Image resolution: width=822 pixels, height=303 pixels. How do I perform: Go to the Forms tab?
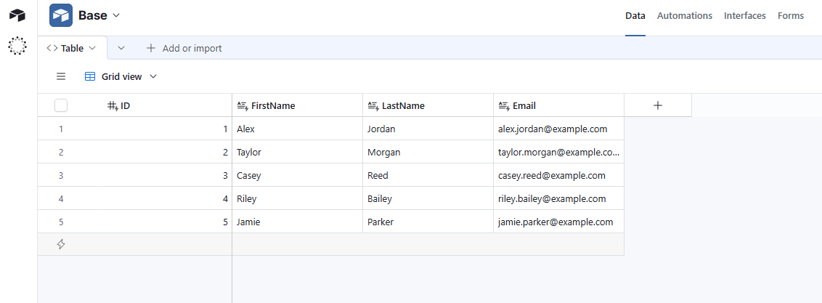(x=790, y=15)
